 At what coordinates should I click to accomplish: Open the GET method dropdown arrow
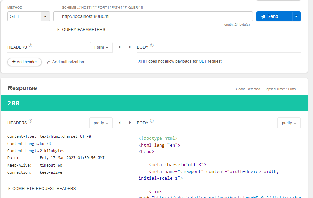click(x=45, y=16)
